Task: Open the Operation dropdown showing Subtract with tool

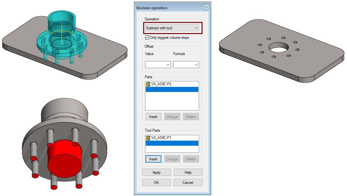Action: coord(172,28)
